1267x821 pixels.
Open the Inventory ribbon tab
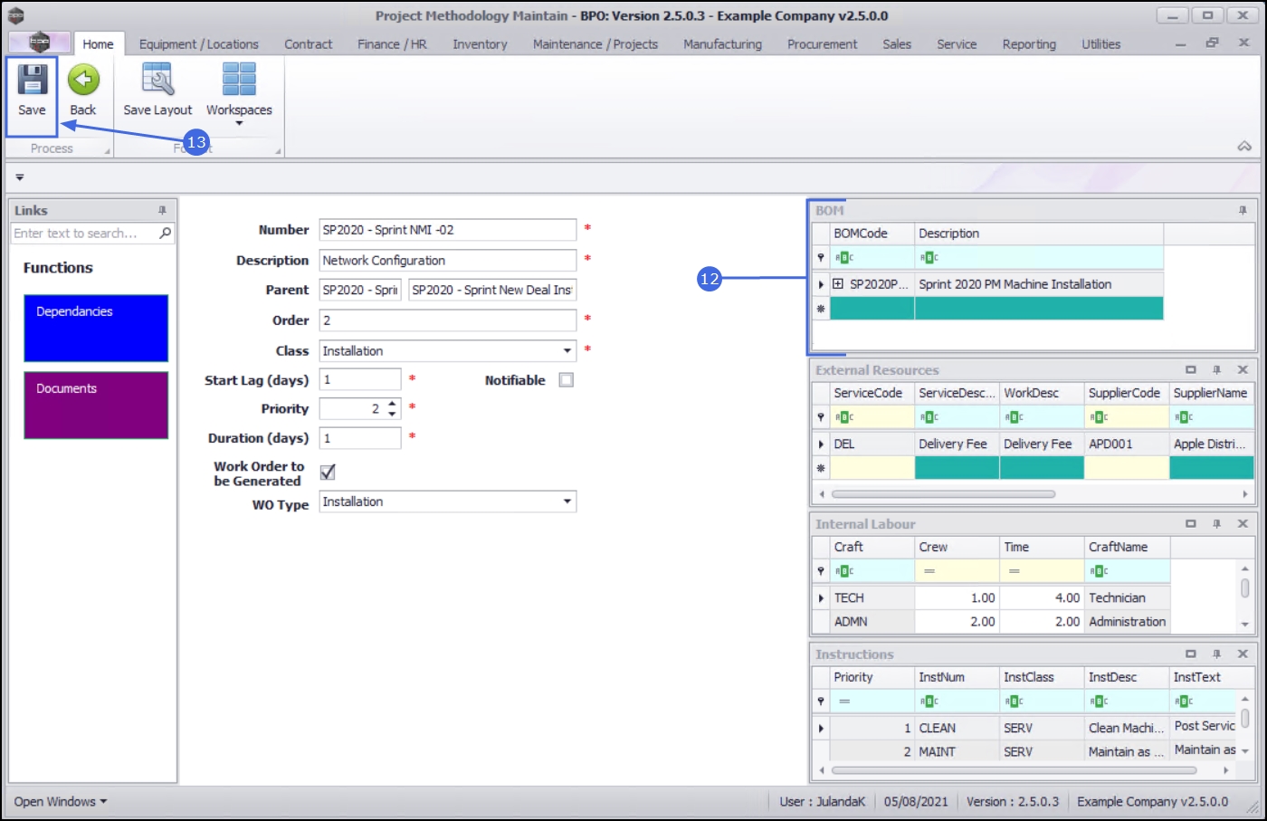coord(480,44)
